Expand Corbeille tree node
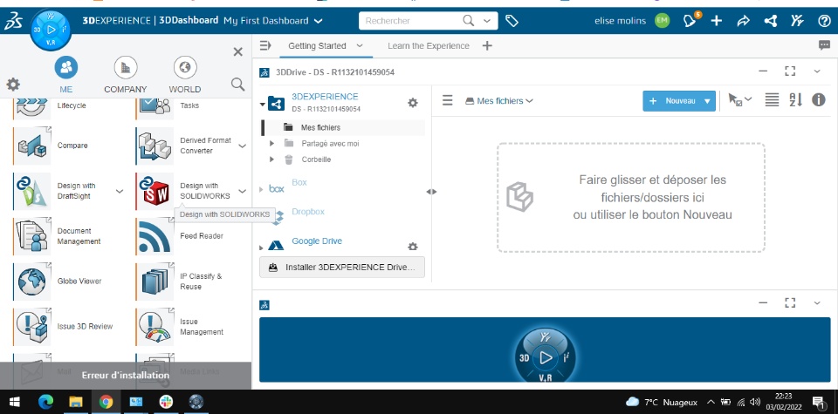The width and height of the screenshot is (838, 414). (x=271, y=159)
